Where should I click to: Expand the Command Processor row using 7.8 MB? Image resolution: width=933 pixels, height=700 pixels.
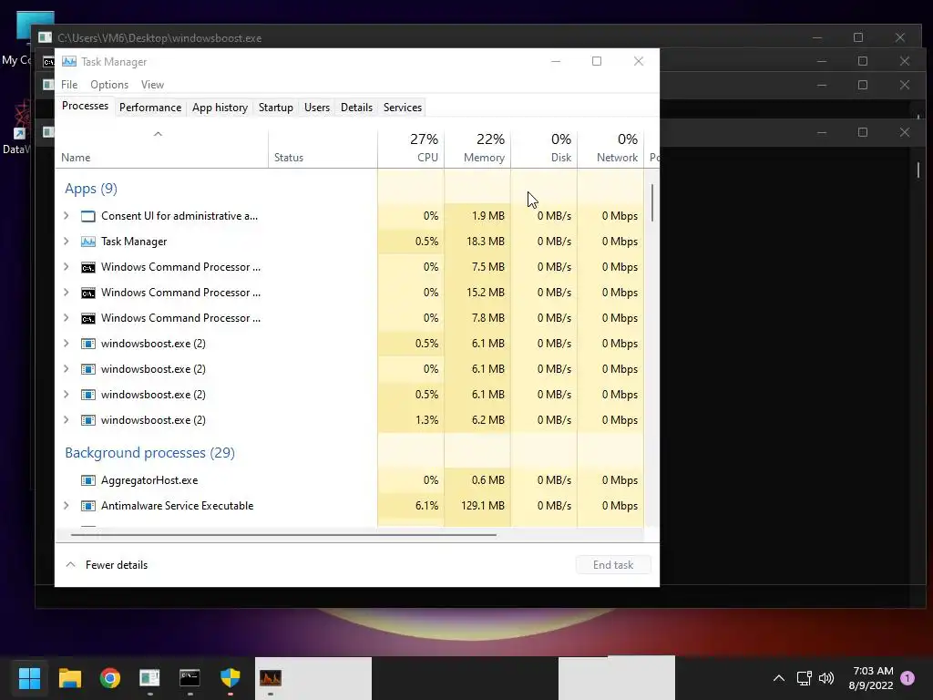[x=66, y=318]
